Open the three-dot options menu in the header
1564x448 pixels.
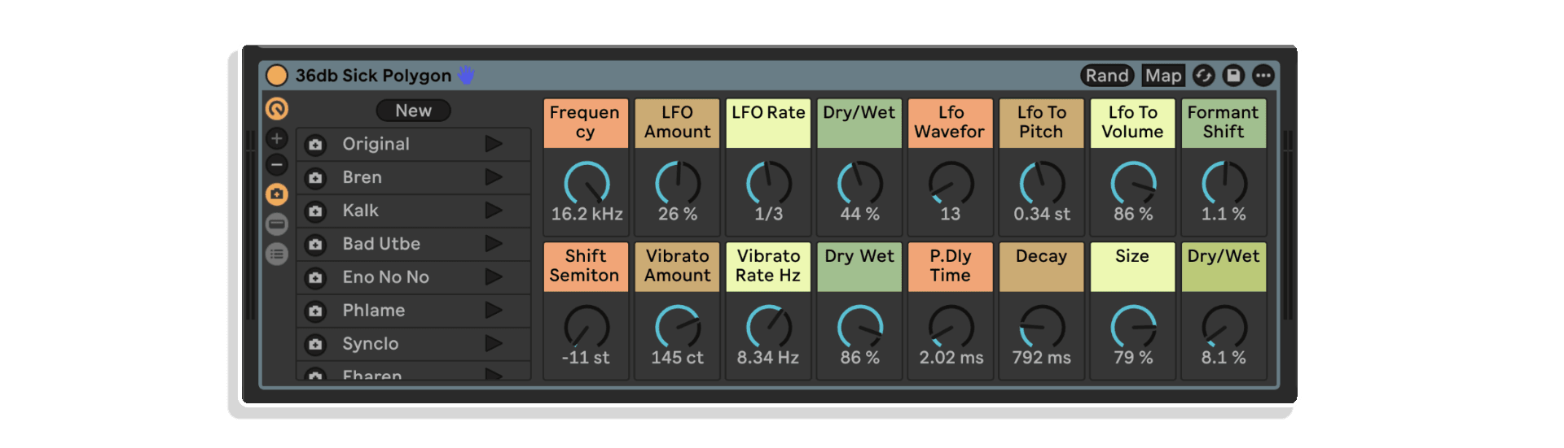pyautogui.click(x=1263, y=76)
